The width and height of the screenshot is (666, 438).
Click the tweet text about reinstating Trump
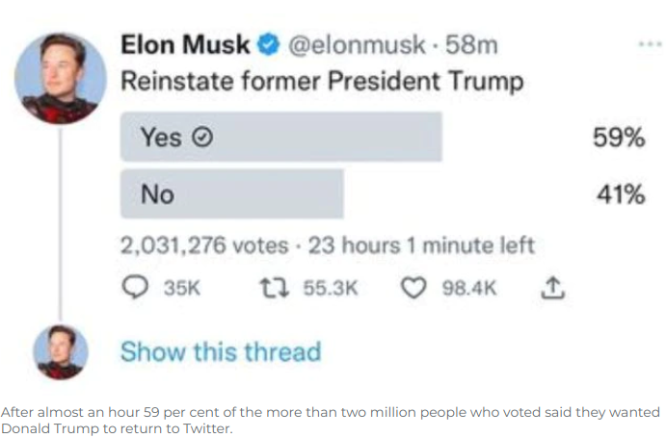[322, 81]
